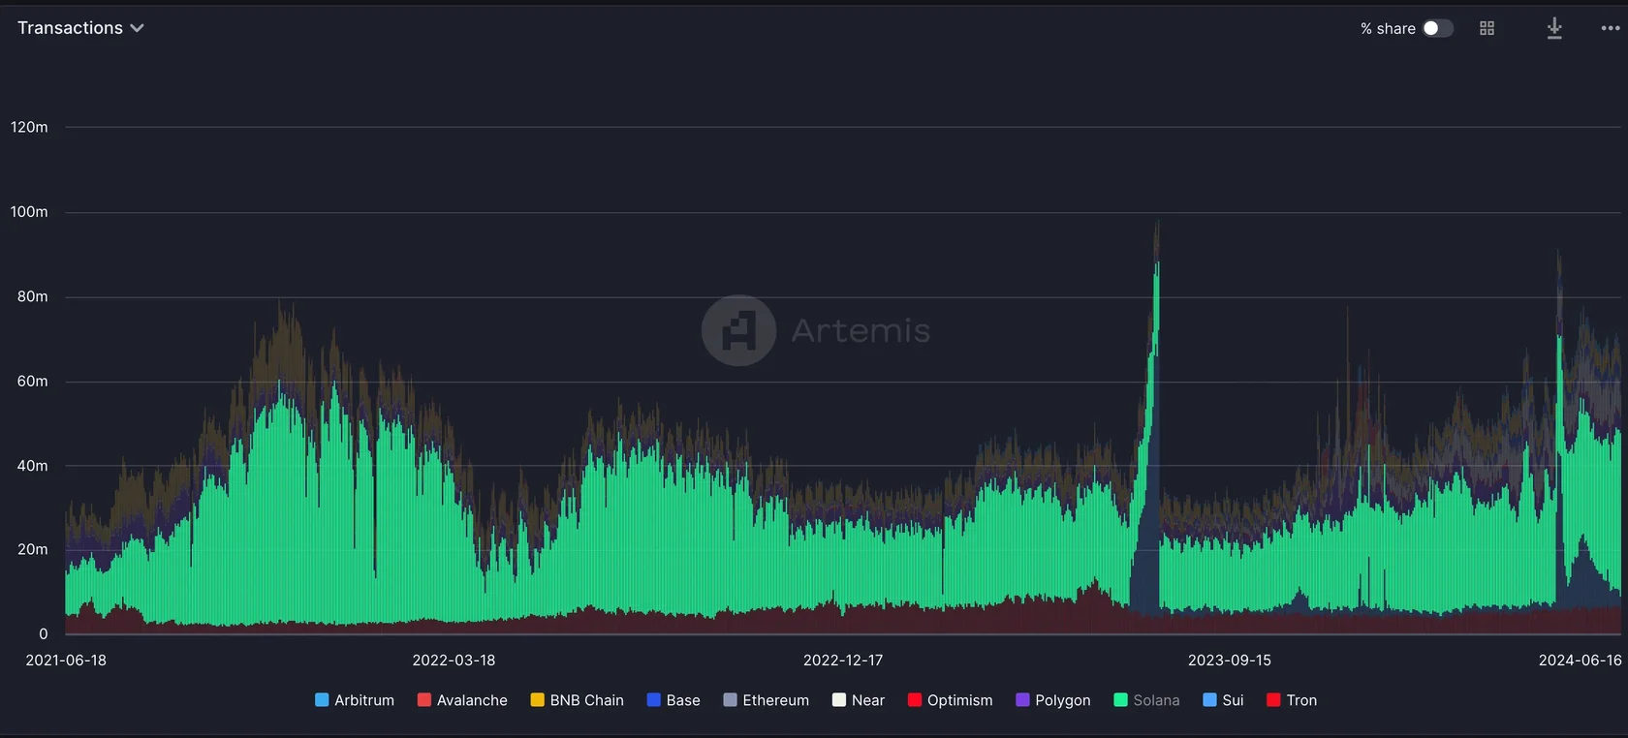Screen dimensions: 1628x738
Task: Show the Solana series via legend label
Action: (1156, 700)
